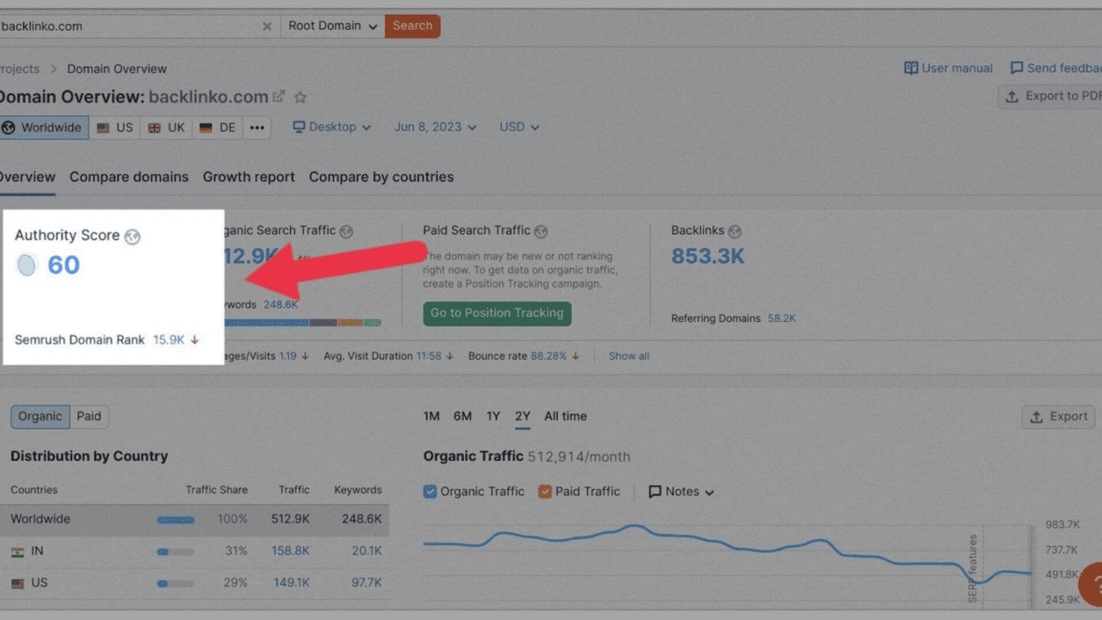Click IN traffic value 158.8K

pyautogui.click(x=291, y=551)
